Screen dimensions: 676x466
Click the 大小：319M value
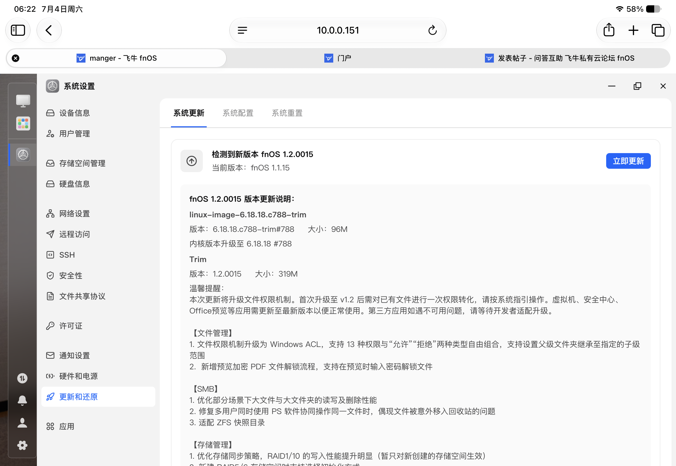(277, 274)
